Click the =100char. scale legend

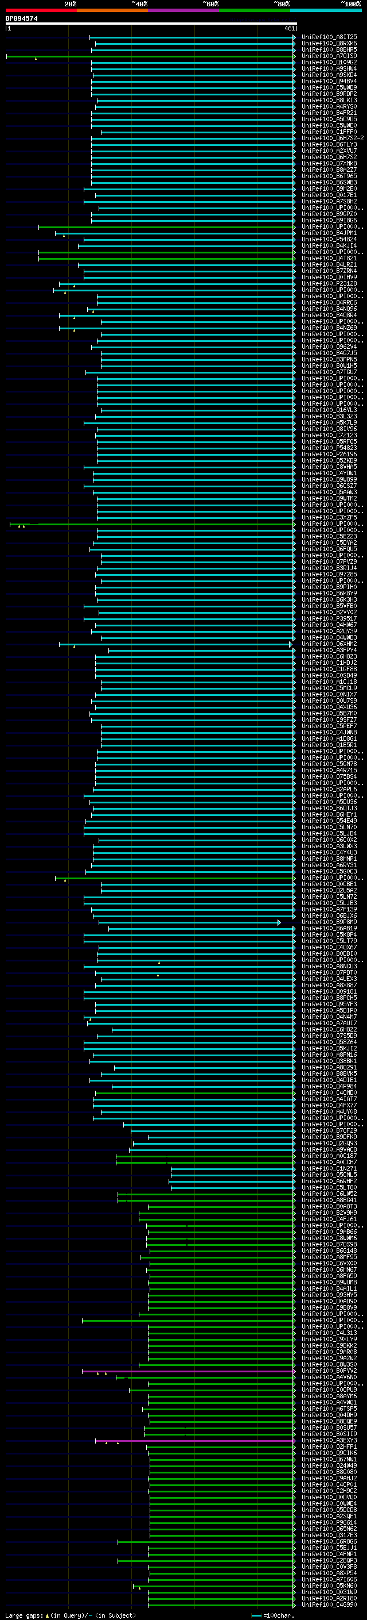[272, 1615]
